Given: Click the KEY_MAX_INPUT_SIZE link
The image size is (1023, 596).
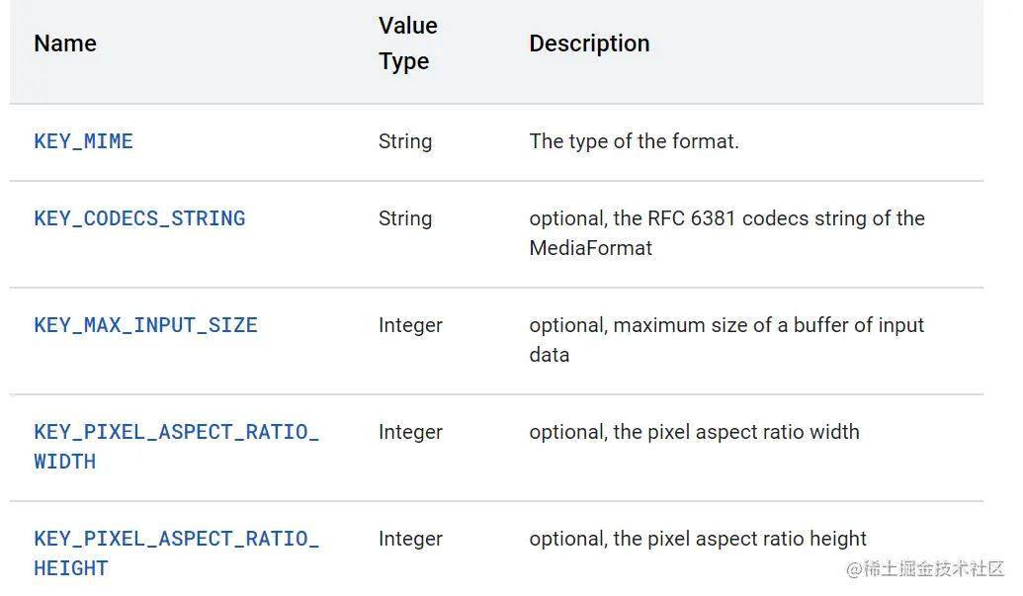Looking at the screenshot, I should 145,325.
